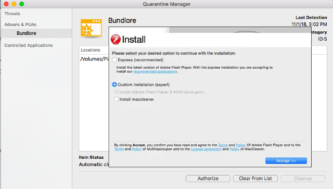
Task: Check the Install maccleaner checkbox
Action: click(116, 99)
